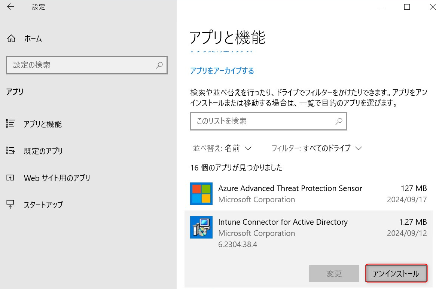Screen dimensions: 436x289
Task: Click the date 2024/09/17
Action: pos(407,200)
